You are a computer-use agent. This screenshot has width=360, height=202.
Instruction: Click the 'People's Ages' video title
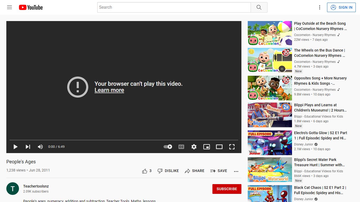tap(21, 162)
